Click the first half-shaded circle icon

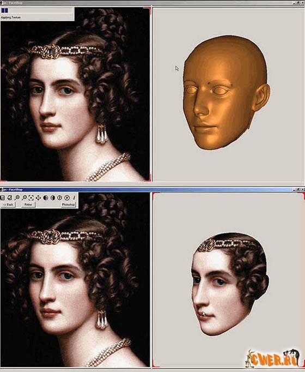point(45,197)
